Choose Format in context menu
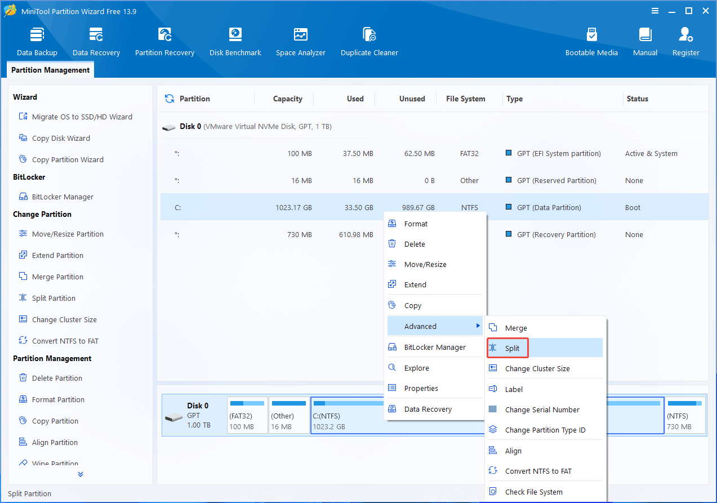Viewport: 717px width, 503px height. point(435,224)
